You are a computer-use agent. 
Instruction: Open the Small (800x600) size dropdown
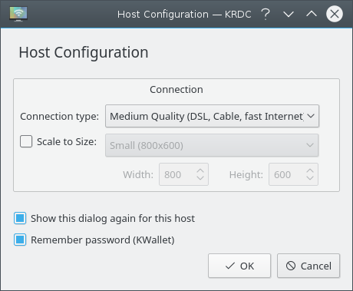(212, 145)
